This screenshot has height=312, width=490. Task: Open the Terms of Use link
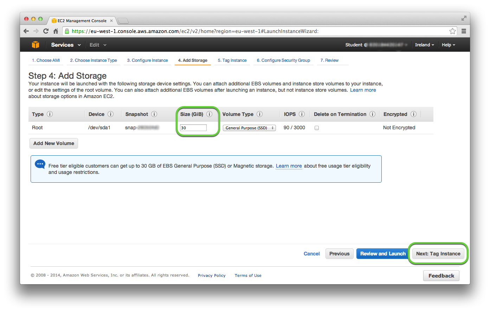coord(248,275)
